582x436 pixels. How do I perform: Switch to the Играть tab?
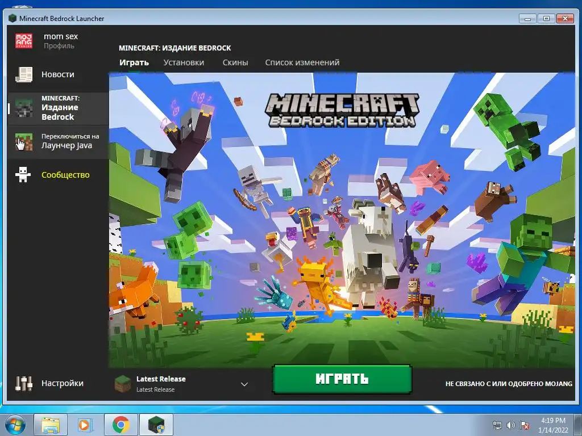pos(134,62)
